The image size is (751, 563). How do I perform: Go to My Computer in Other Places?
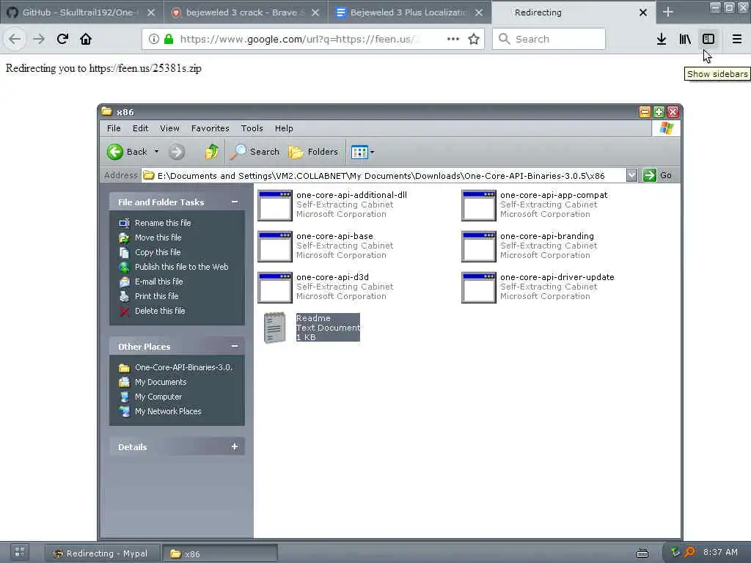(x=158, y=397)
